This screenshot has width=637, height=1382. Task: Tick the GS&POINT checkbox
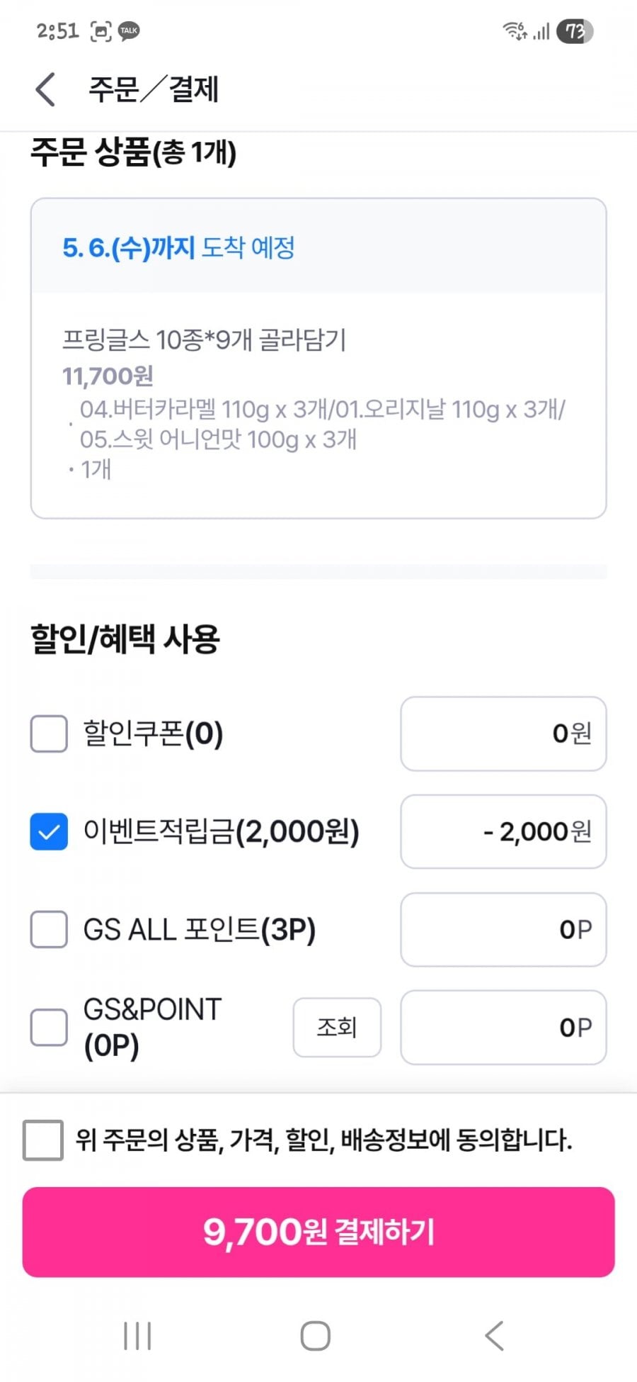49,1027
